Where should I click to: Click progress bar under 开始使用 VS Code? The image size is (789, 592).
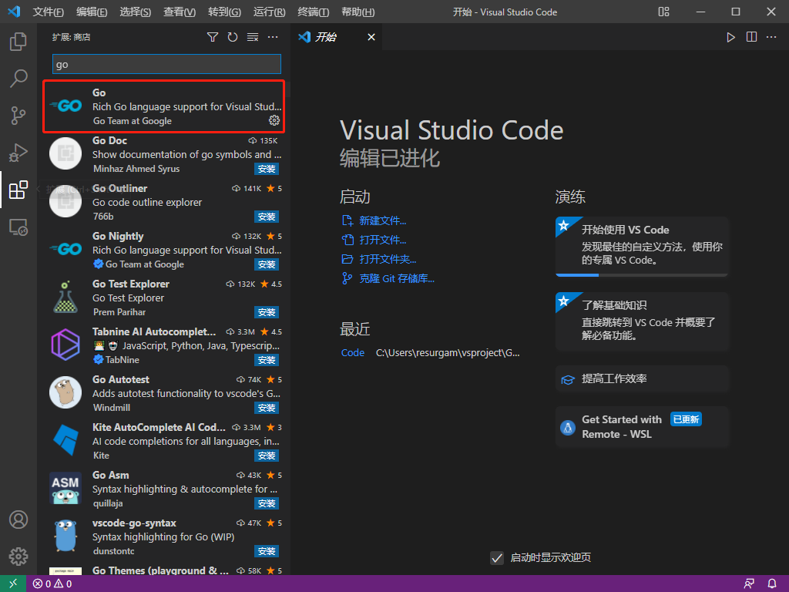(x=642, y=275)
